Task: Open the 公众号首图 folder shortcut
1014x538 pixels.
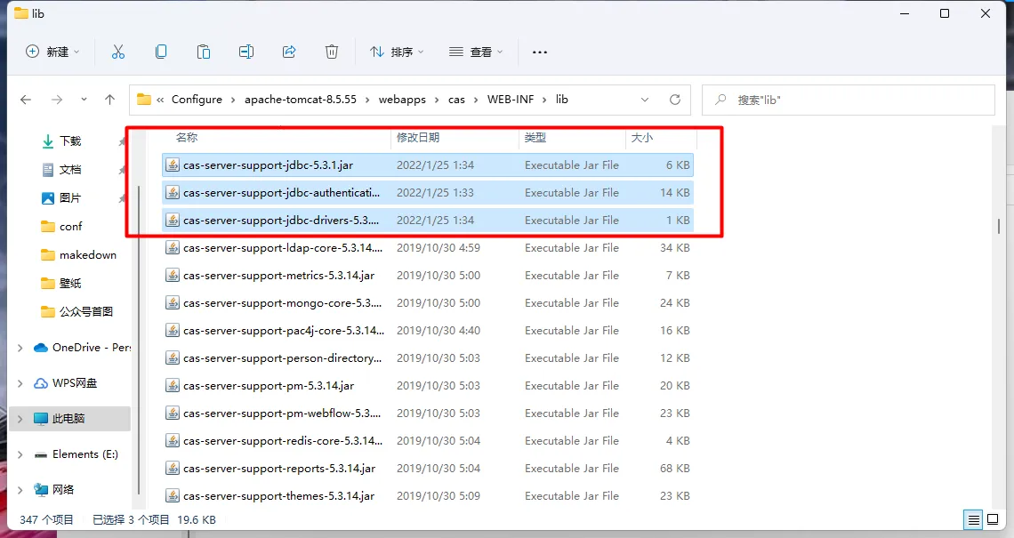Action: (x=77, y=311)
